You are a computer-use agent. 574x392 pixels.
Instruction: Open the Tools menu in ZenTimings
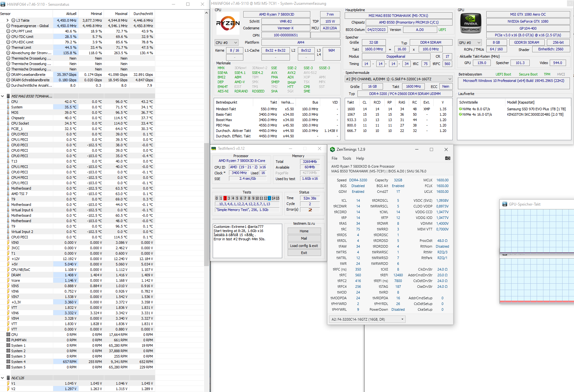coord(346,158)
